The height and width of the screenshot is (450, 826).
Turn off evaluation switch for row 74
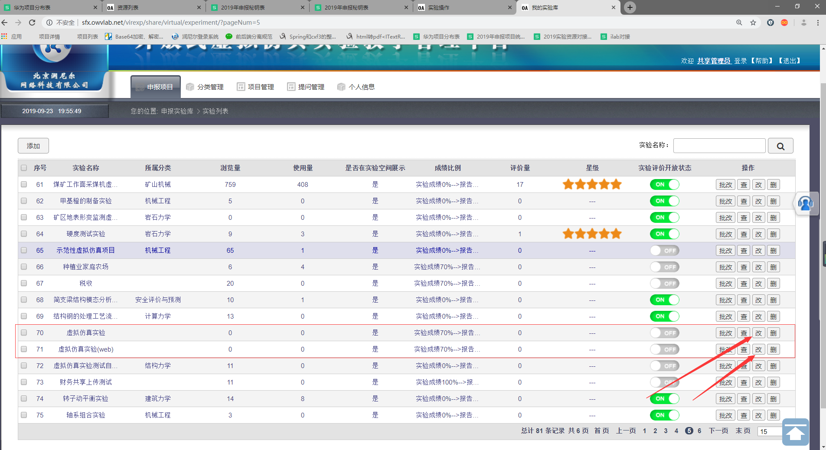pyautogui.click(x=664, y=399)
